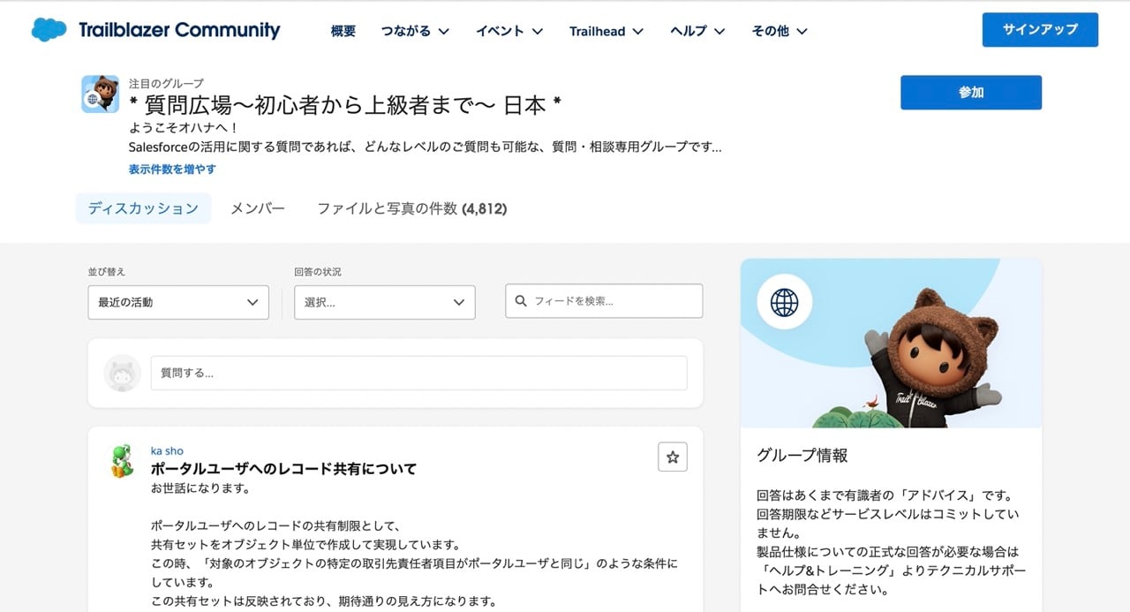Focus the フィードを検索 search field

604,301
